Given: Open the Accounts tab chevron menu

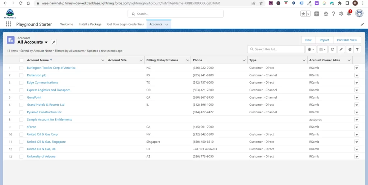Looking at the screenshot, I should 167,24.
